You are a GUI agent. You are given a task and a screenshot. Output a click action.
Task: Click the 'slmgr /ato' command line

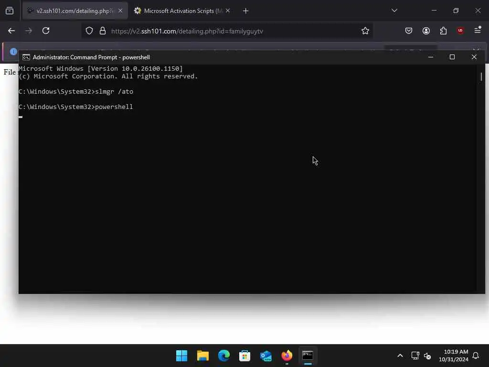[76, 92]
